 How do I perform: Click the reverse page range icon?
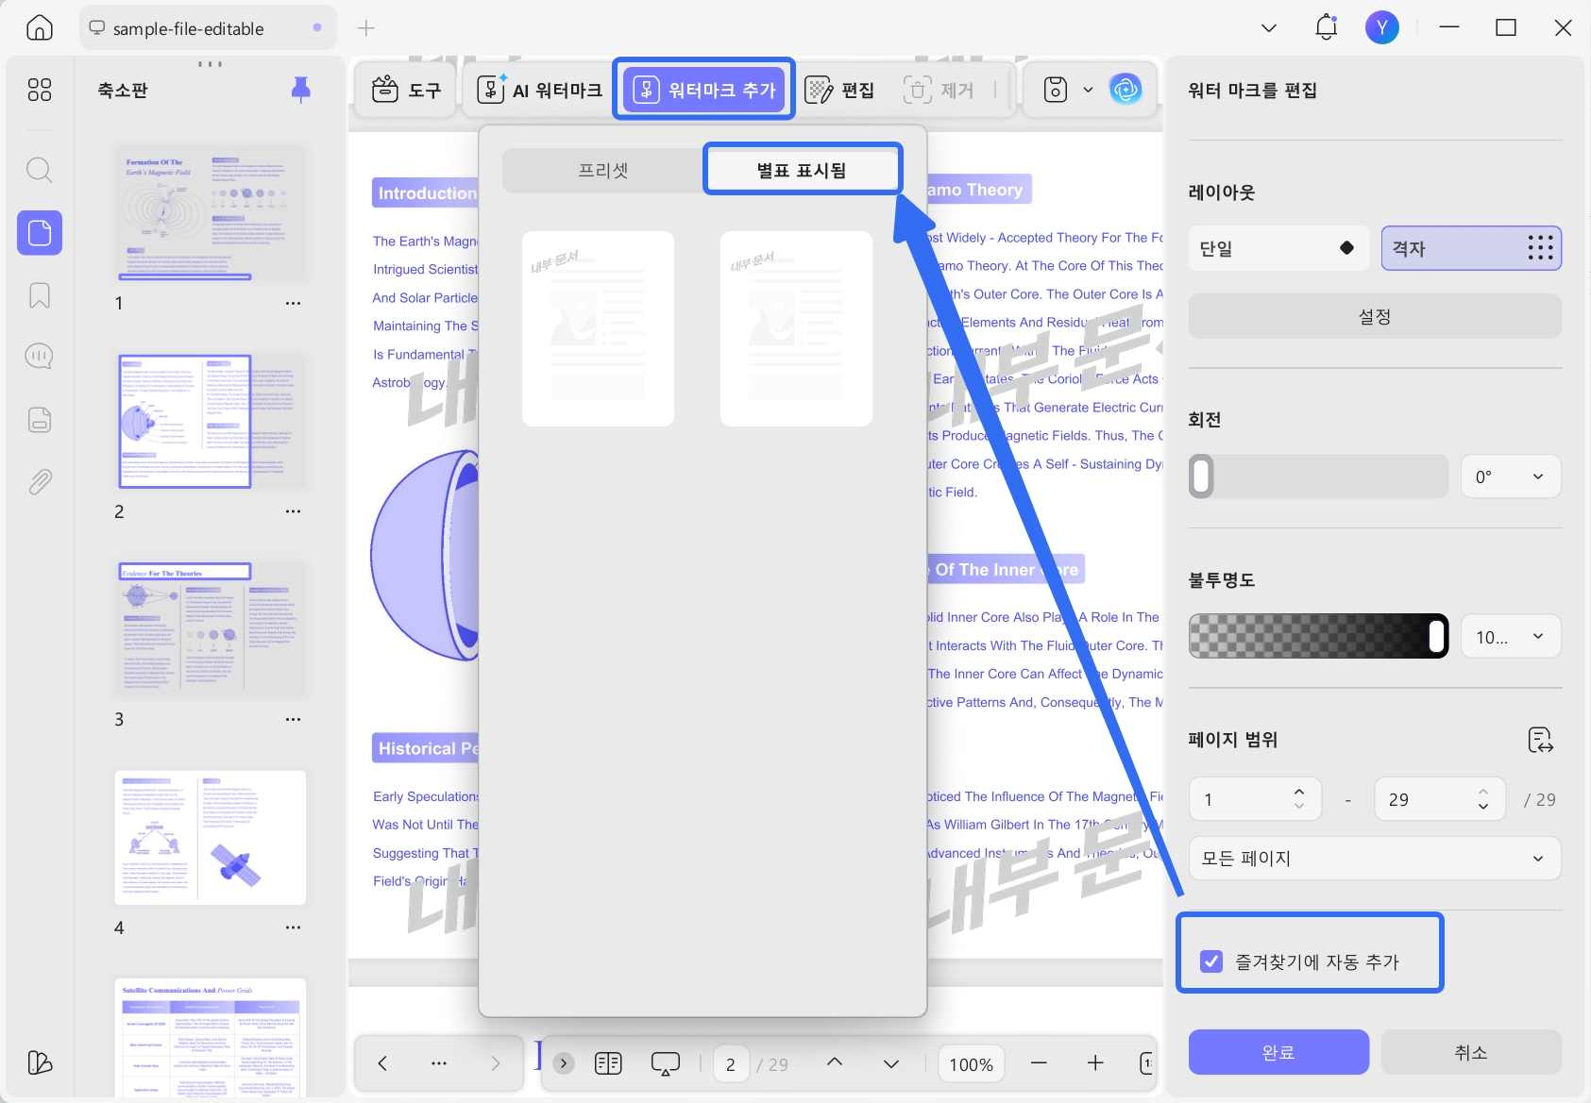[x=1540, y=740]
